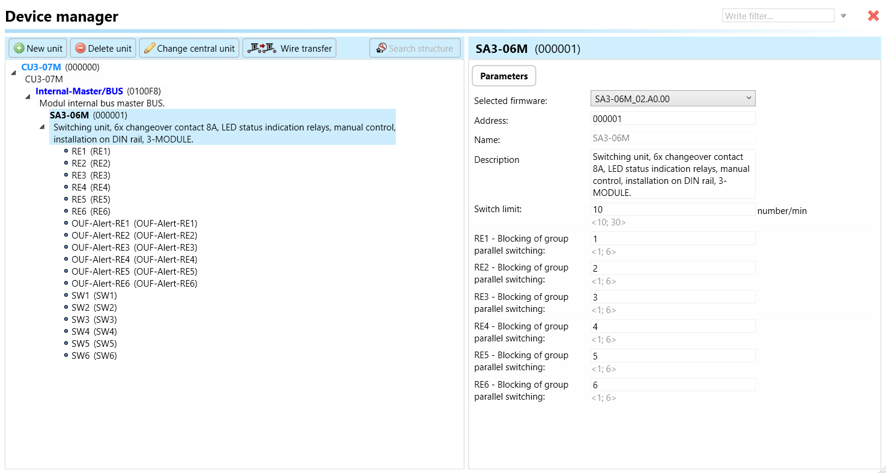The width and height of the screenshot is (888, 473).
Task: Start Wire transfer tool
Action: click(x=289, y=49)
